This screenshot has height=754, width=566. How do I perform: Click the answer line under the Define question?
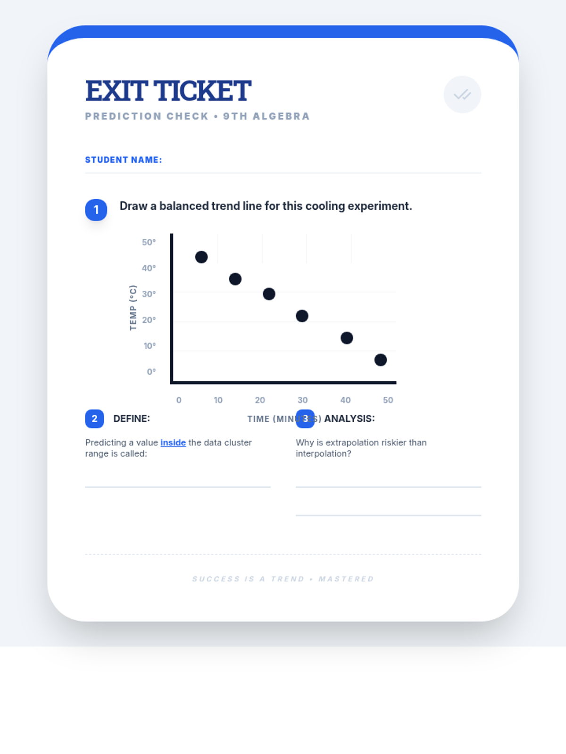(x=178, y=487)
